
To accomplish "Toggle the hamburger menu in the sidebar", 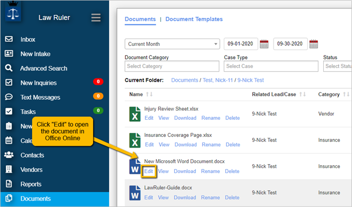I will (96, 18).
